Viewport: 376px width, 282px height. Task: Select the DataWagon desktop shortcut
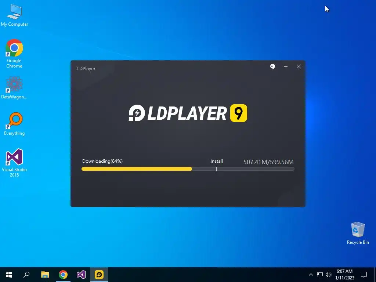click(14, 87)
